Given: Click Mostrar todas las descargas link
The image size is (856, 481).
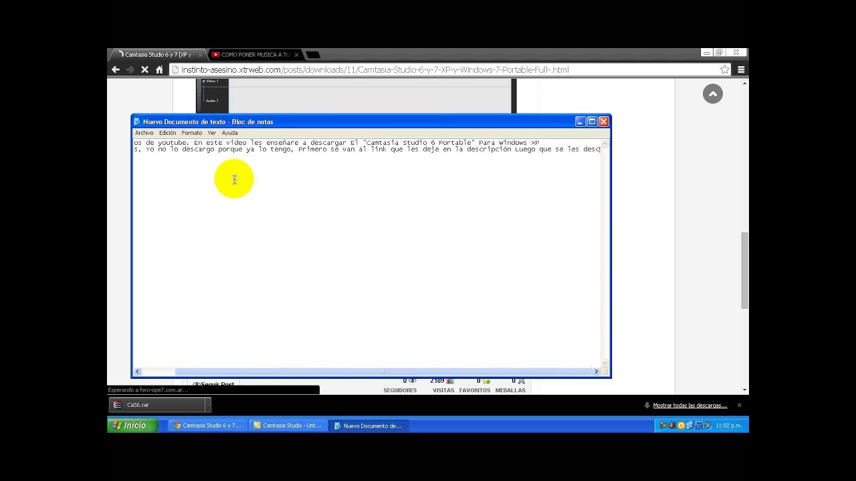Looking at the screenshot, I should [x=689, y=406].
